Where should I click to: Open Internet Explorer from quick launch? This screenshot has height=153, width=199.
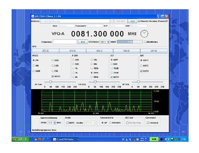[x=43, y=139]
